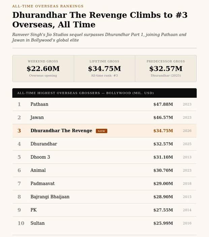Image resolution: width=209 pixels, height=237 pixels.
Task: Click PK's $27.55M gross
Action: click(x=163, y=210)
